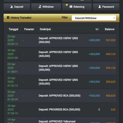Click the Withdraw icon next to Withdraw label

(x=40, y=7)
